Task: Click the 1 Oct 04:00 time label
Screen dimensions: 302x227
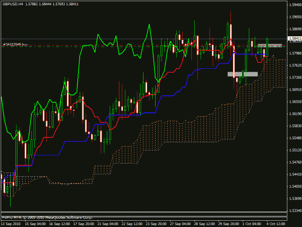Action: [252, 224]
